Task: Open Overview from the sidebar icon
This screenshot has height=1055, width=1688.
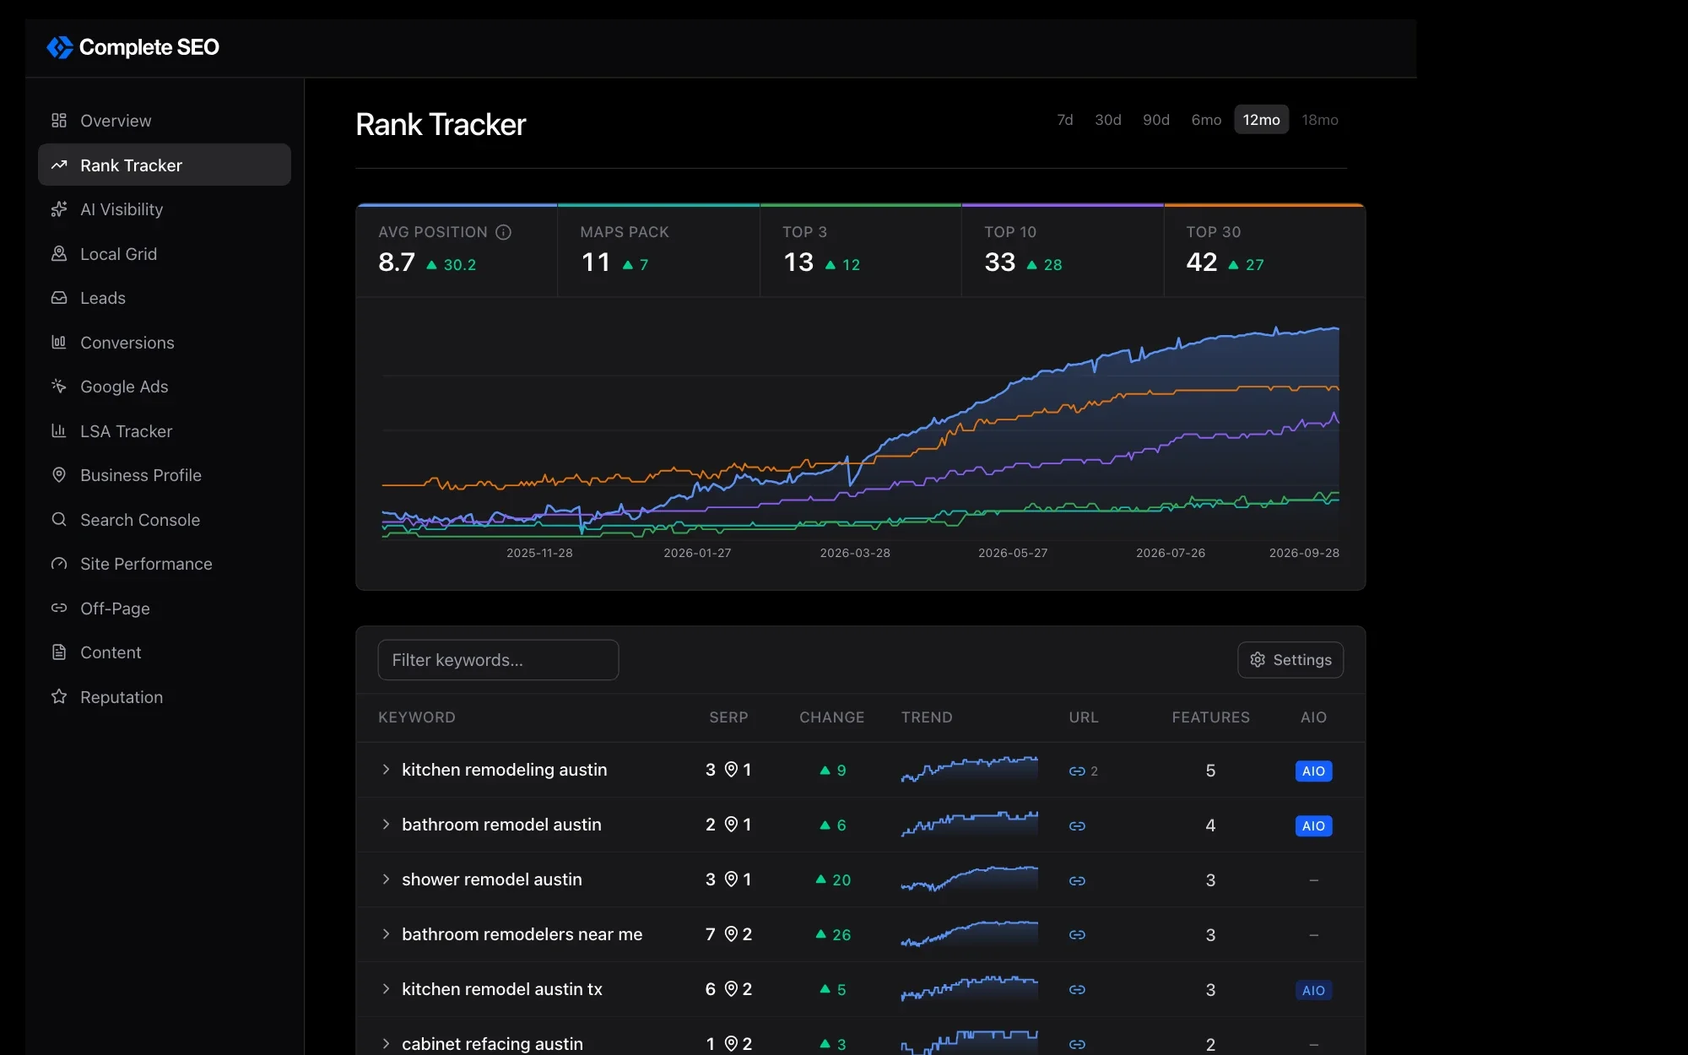Action: (x=59, y=121)
